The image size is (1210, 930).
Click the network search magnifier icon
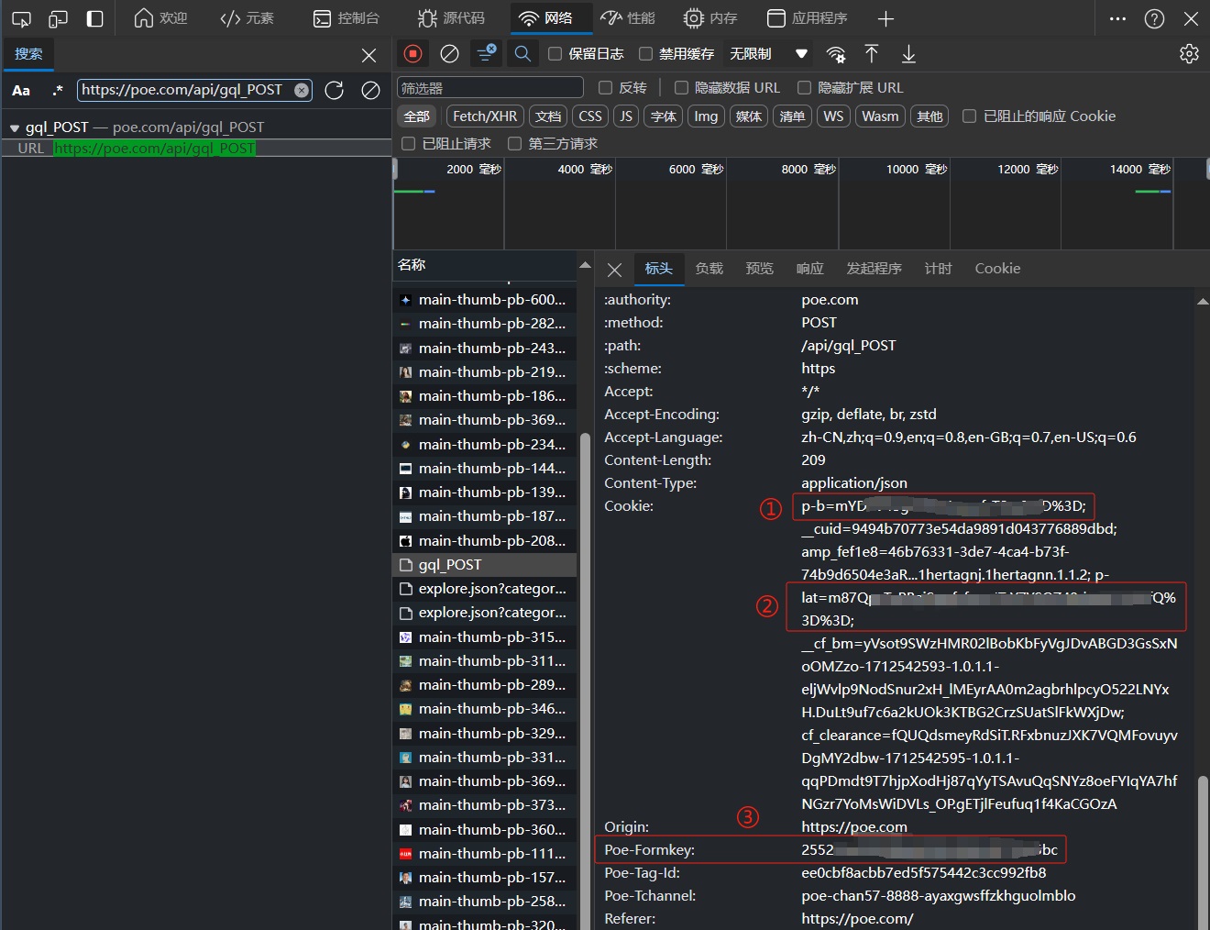pos(522,54)
